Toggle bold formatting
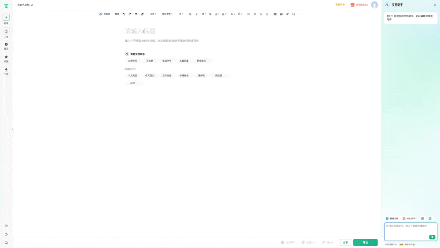Image resolution: width=440 pixels, height=248 pixels. pos(190,14)
